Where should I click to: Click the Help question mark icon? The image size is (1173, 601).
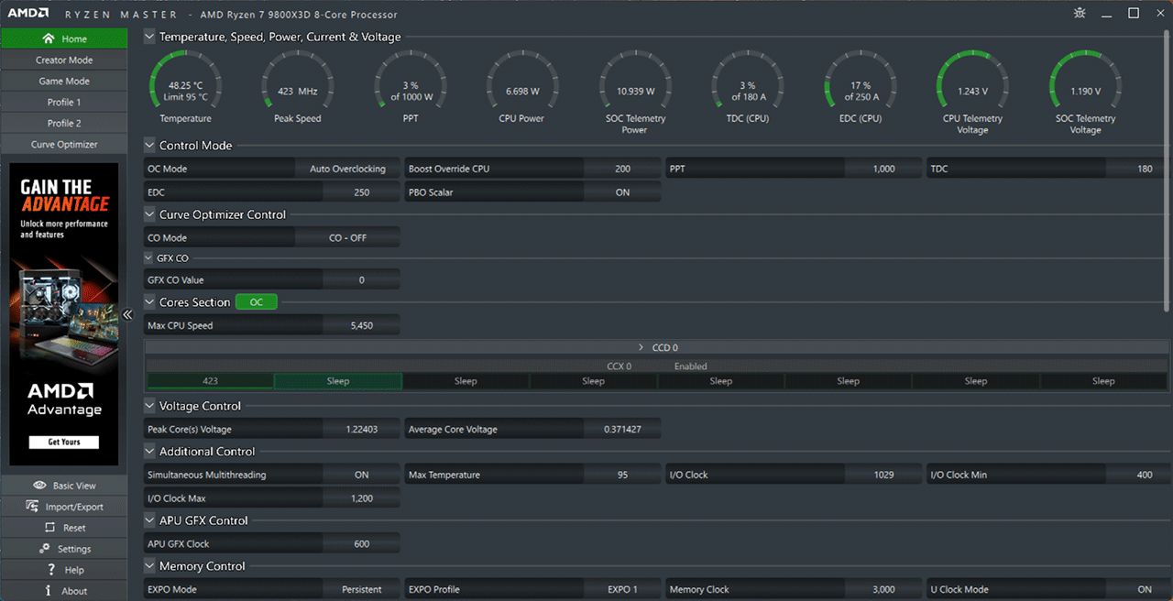(51, 570)
